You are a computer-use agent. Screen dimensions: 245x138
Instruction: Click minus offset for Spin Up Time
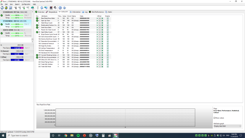tap(97, 21)
